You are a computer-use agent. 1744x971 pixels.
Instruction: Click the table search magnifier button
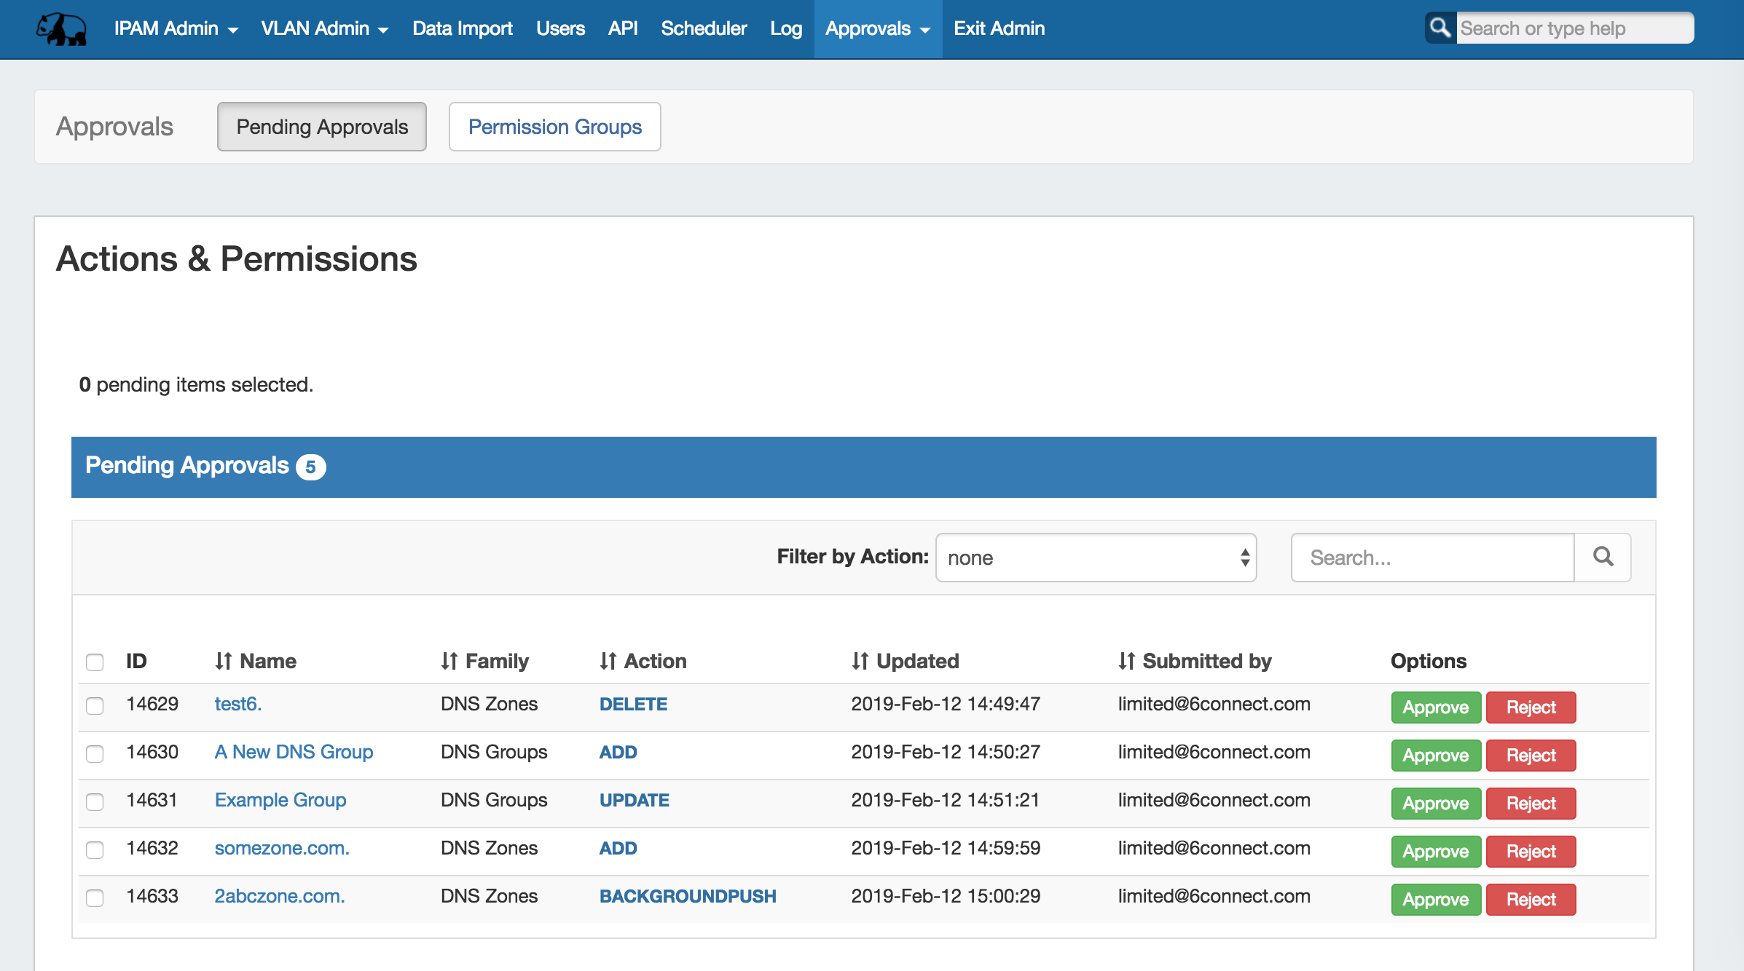click(1603, 558)
